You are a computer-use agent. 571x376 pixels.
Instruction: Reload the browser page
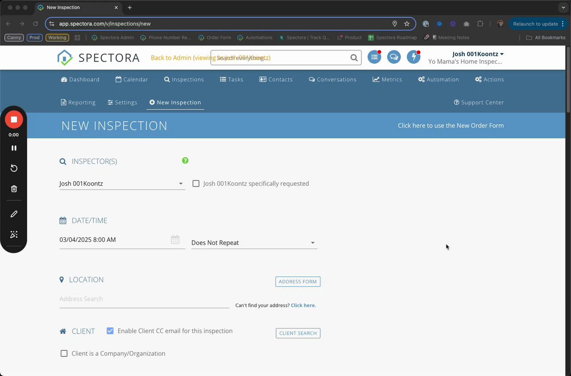pos(35,24)
